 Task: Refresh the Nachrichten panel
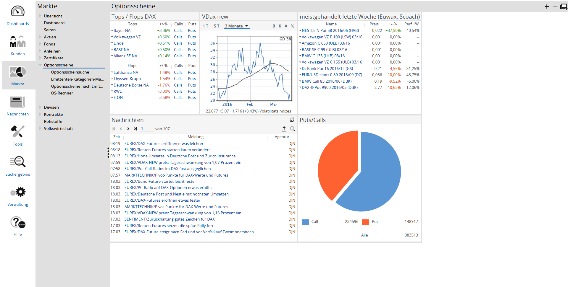click(x=292, y=120)
